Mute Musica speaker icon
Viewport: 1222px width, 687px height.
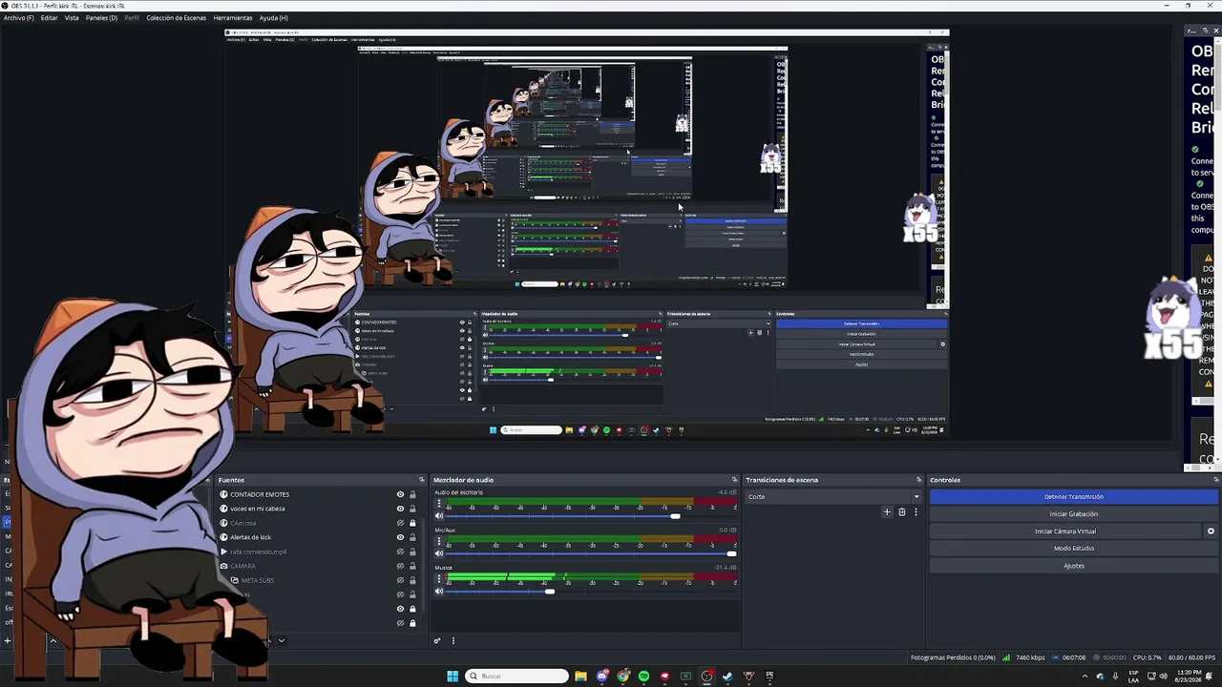click(x=439, y=592)
